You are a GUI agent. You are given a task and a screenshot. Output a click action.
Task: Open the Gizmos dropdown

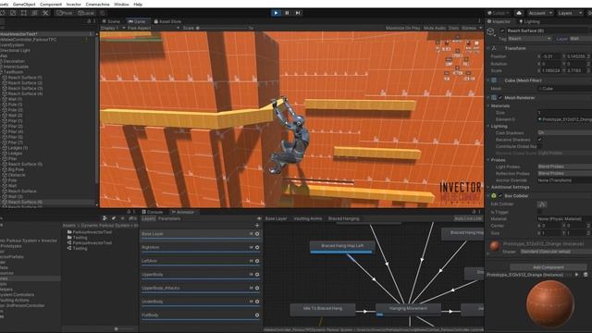(x=472, y=28)
